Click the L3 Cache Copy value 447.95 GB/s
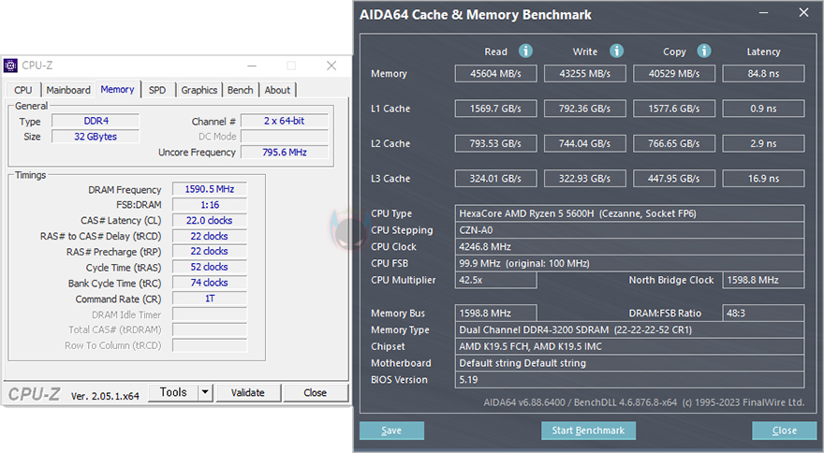 [x=674, y=179]
